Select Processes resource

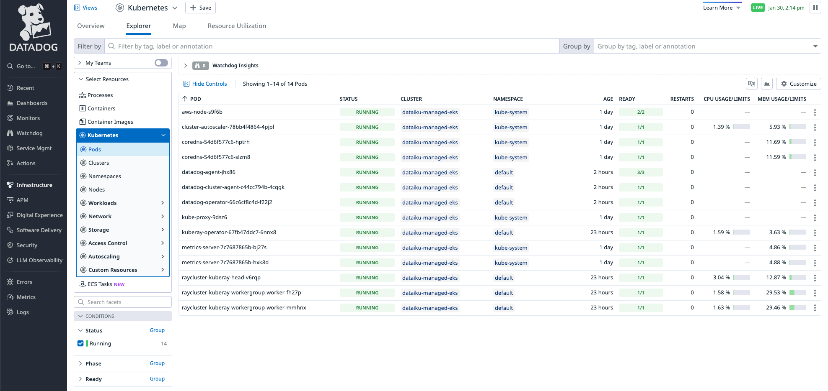coord(96,95)
